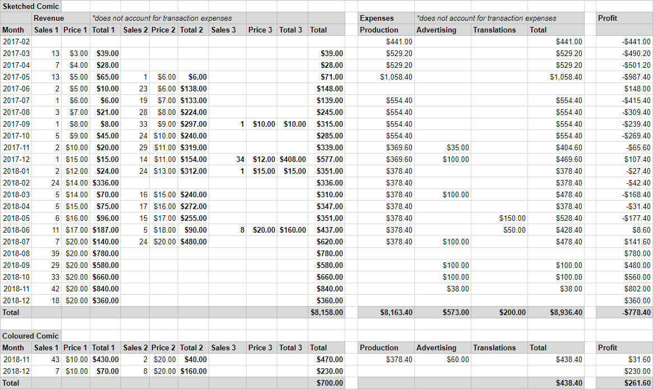Select the $802.00 profit cell for 2018-11
This screenshot has width=653, height=389.
[624, 289]
